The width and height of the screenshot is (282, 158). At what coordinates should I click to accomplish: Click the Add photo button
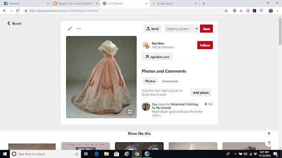201,93
